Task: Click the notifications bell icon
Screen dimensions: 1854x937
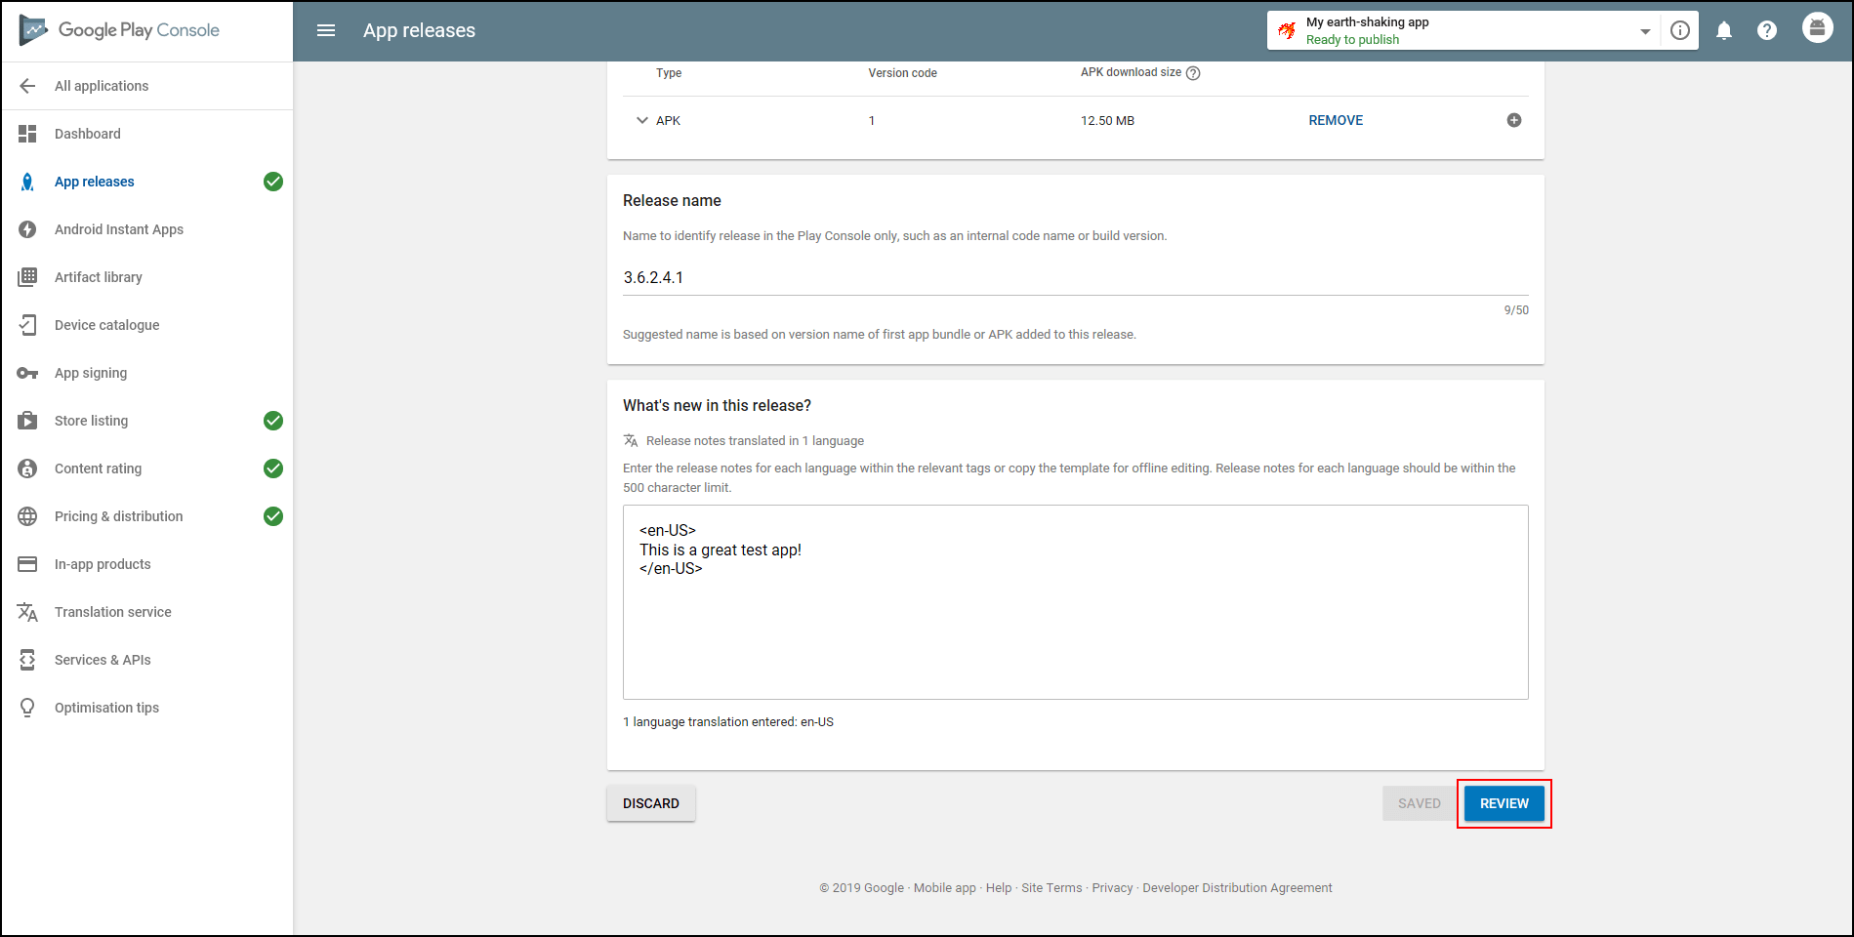Action: click(1724, 30)
